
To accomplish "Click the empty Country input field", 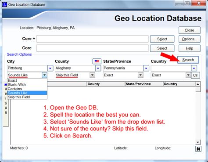I will tap(171, 68).
